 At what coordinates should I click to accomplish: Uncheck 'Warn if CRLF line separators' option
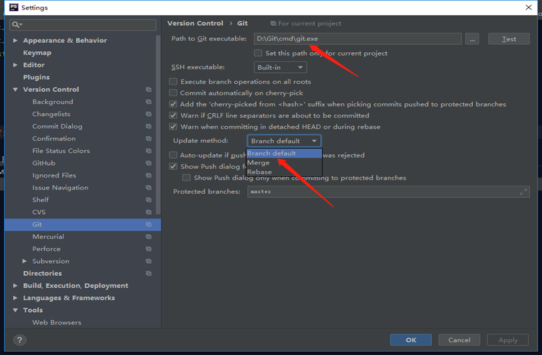[173, 115]
